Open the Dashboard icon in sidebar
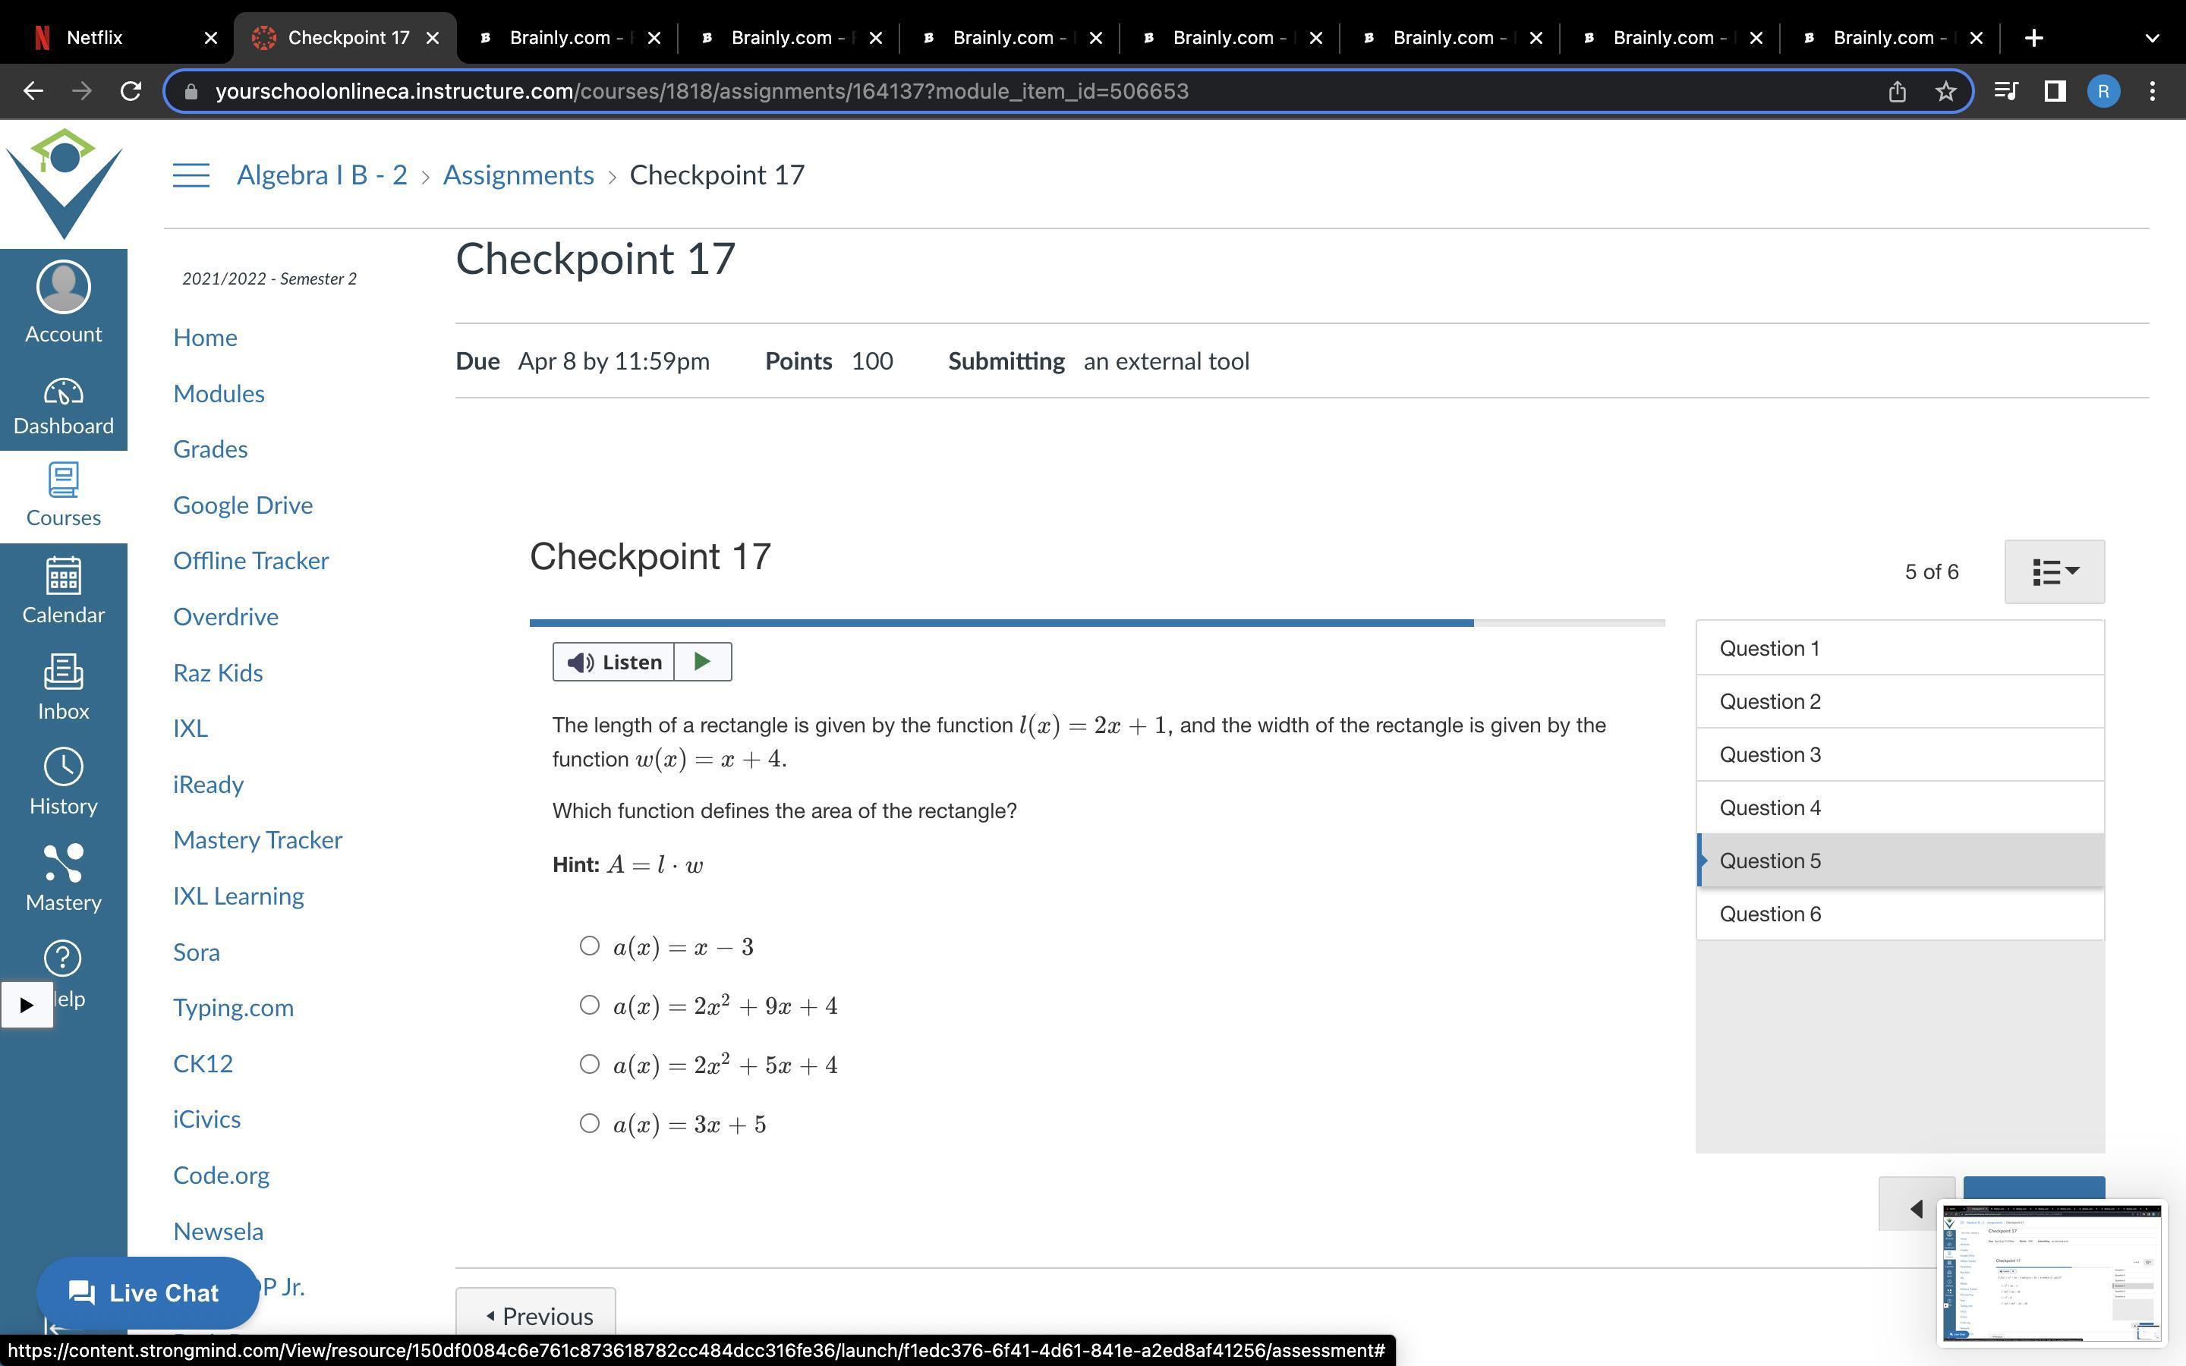2186x1366 pixels. (x=63, y=406)
